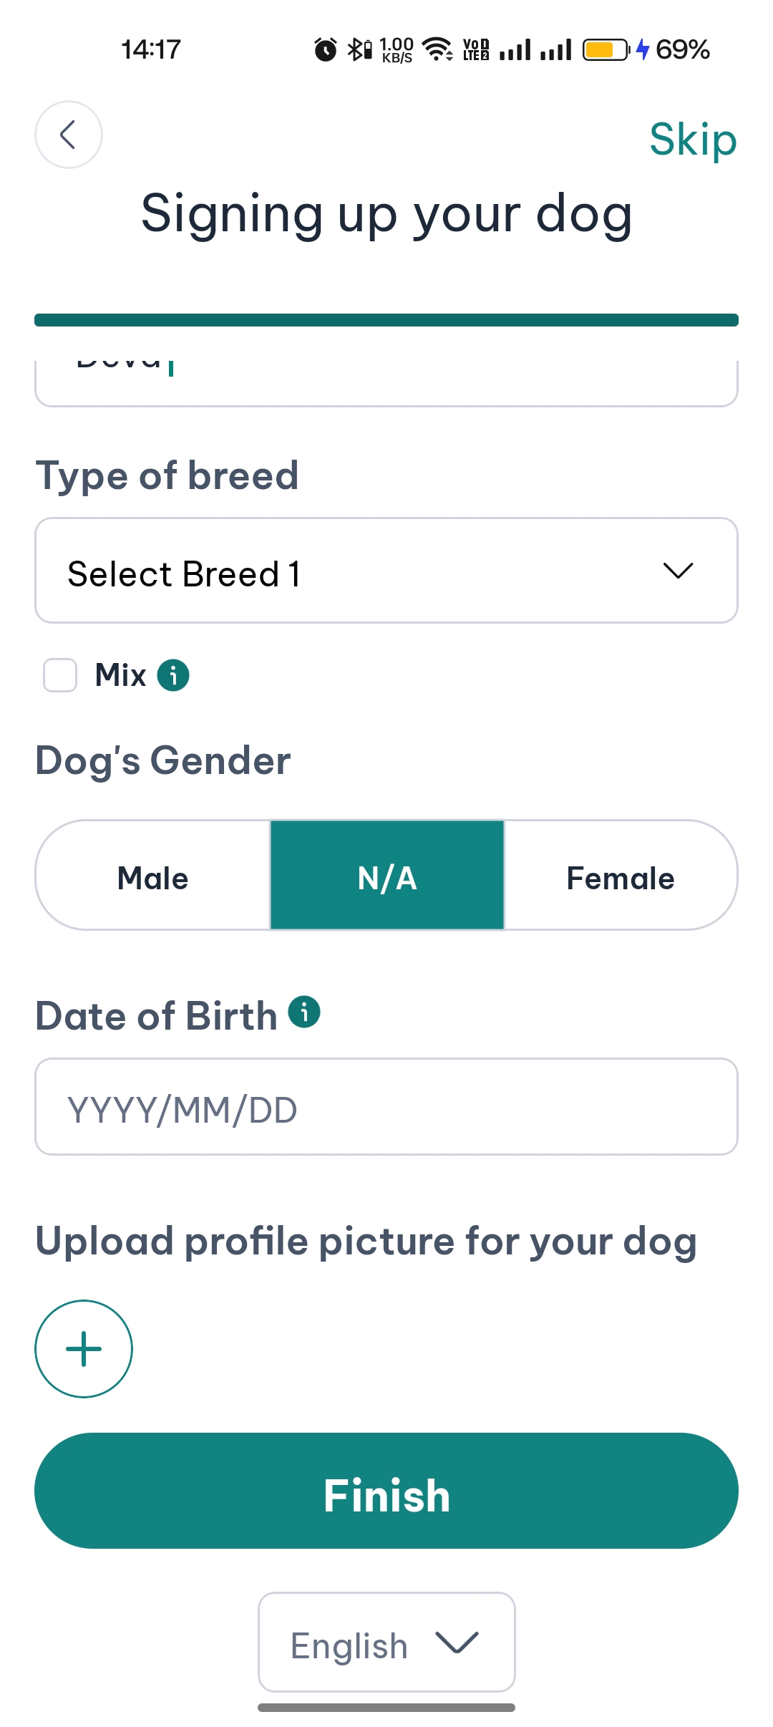Click the breed dropdown chevron arrow
This screenshot has width=773, height=1727.
point(678,571)
